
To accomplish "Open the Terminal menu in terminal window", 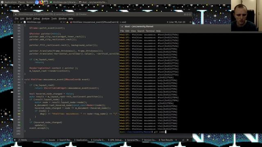I will pyautogui.click(x=150, y=31).
